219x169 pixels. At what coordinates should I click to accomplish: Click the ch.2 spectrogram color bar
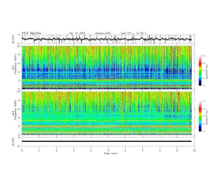point(200,116)
